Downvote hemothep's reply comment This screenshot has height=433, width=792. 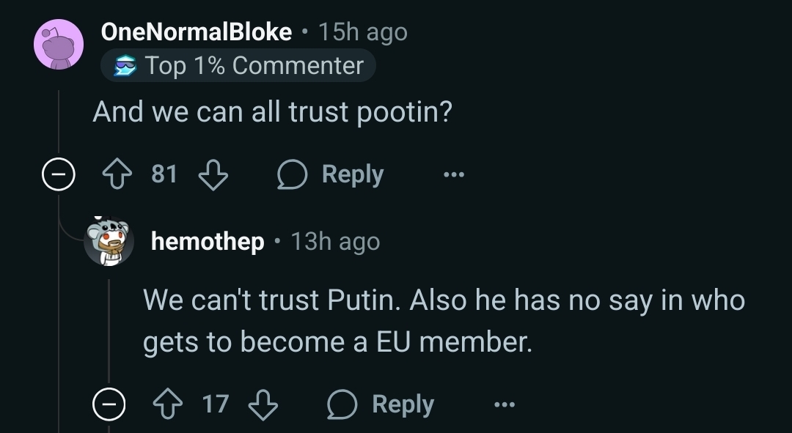[x=263, y=404]
